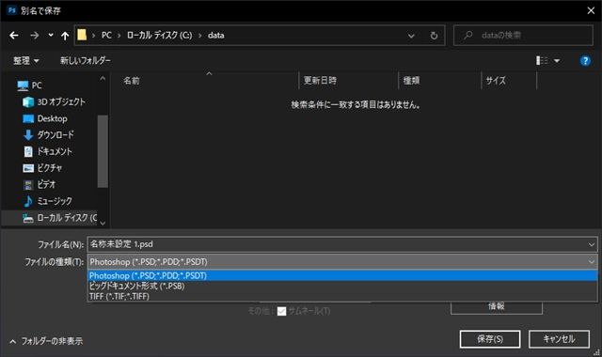Click the data breadcrumb segment
602x357 pixels.
click(215, 36)
